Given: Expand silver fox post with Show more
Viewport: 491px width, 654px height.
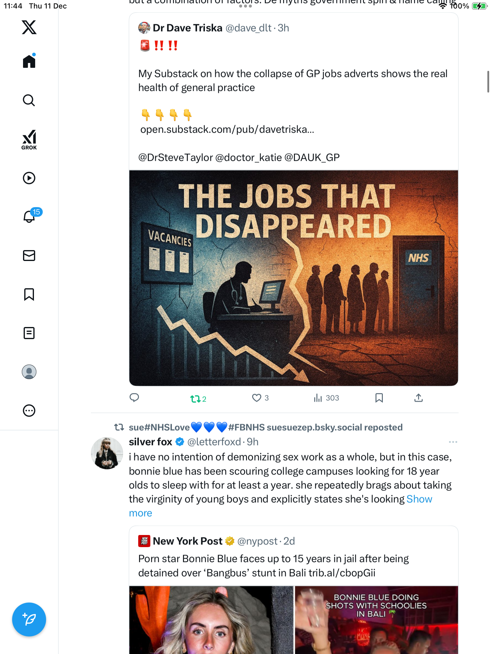Looking at the screenshot, I should coord(419,499).
